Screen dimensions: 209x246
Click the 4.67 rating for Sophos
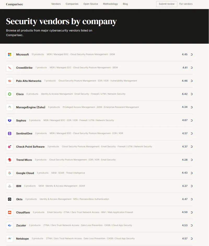pos(185,120)
